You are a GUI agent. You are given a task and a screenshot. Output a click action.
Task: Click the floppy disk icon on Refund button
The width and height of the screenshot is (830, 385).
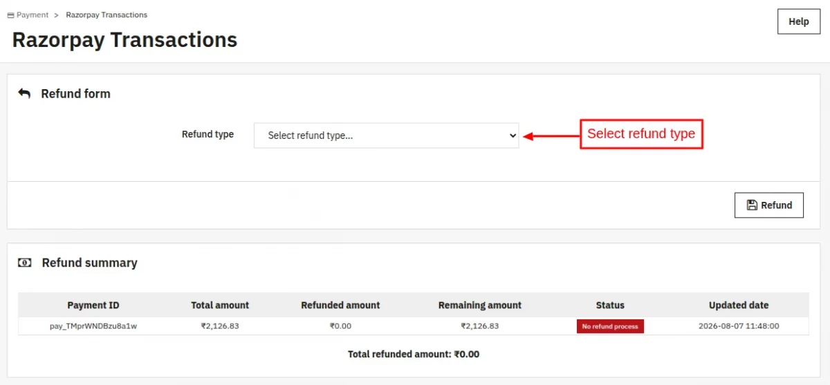click(x=752, y=205)
